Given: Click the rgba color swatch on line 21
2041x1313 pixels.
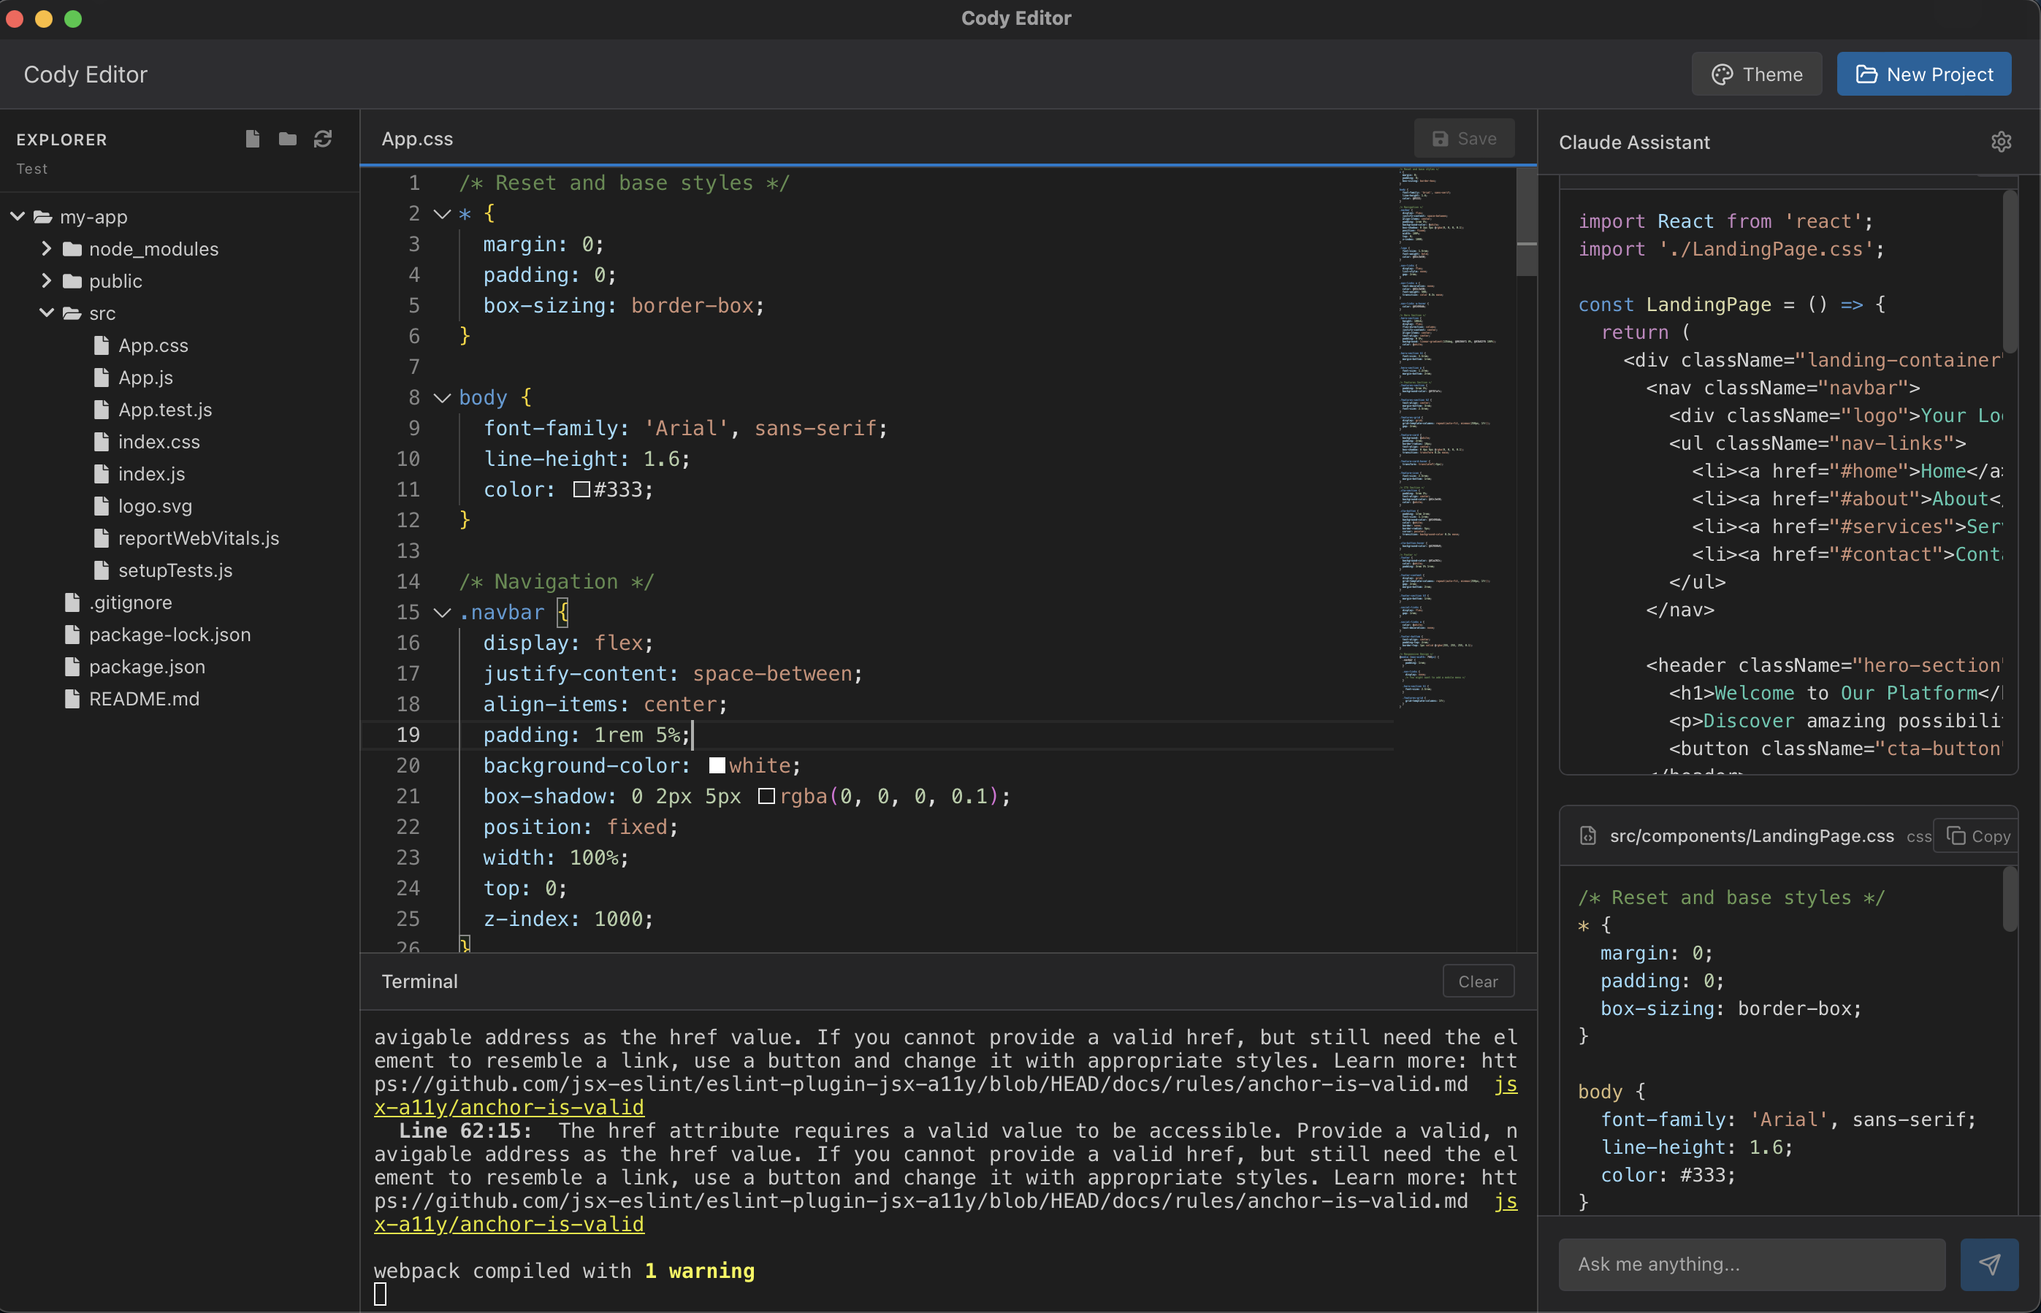Looking at the screenshot, I should click(x=767, y=796).
